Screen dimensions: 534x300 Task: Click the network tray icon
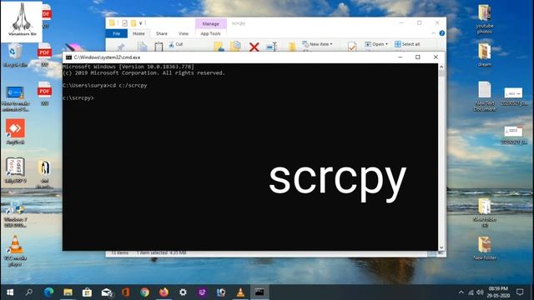click(x=471, y=292)
